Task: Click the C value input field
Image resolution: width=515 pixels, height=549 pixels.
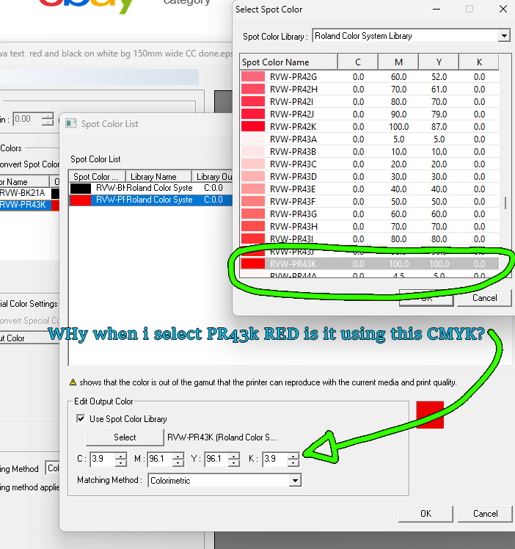Action: (103, 459)
